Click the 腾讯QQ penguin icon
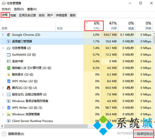155x139 pixels. pyautogui.click(x=9, y=88)
